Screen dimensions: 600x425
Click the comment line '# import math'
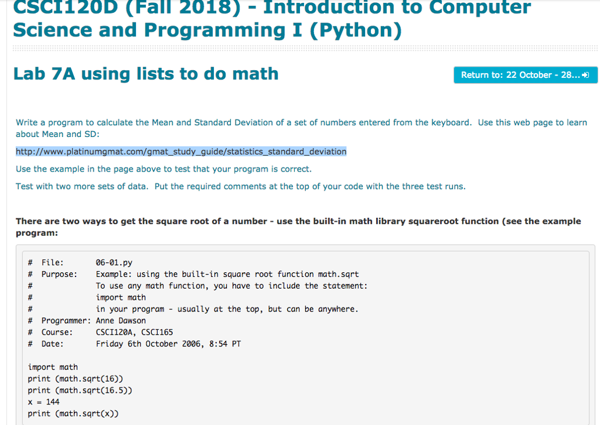(x=87, y=297)
